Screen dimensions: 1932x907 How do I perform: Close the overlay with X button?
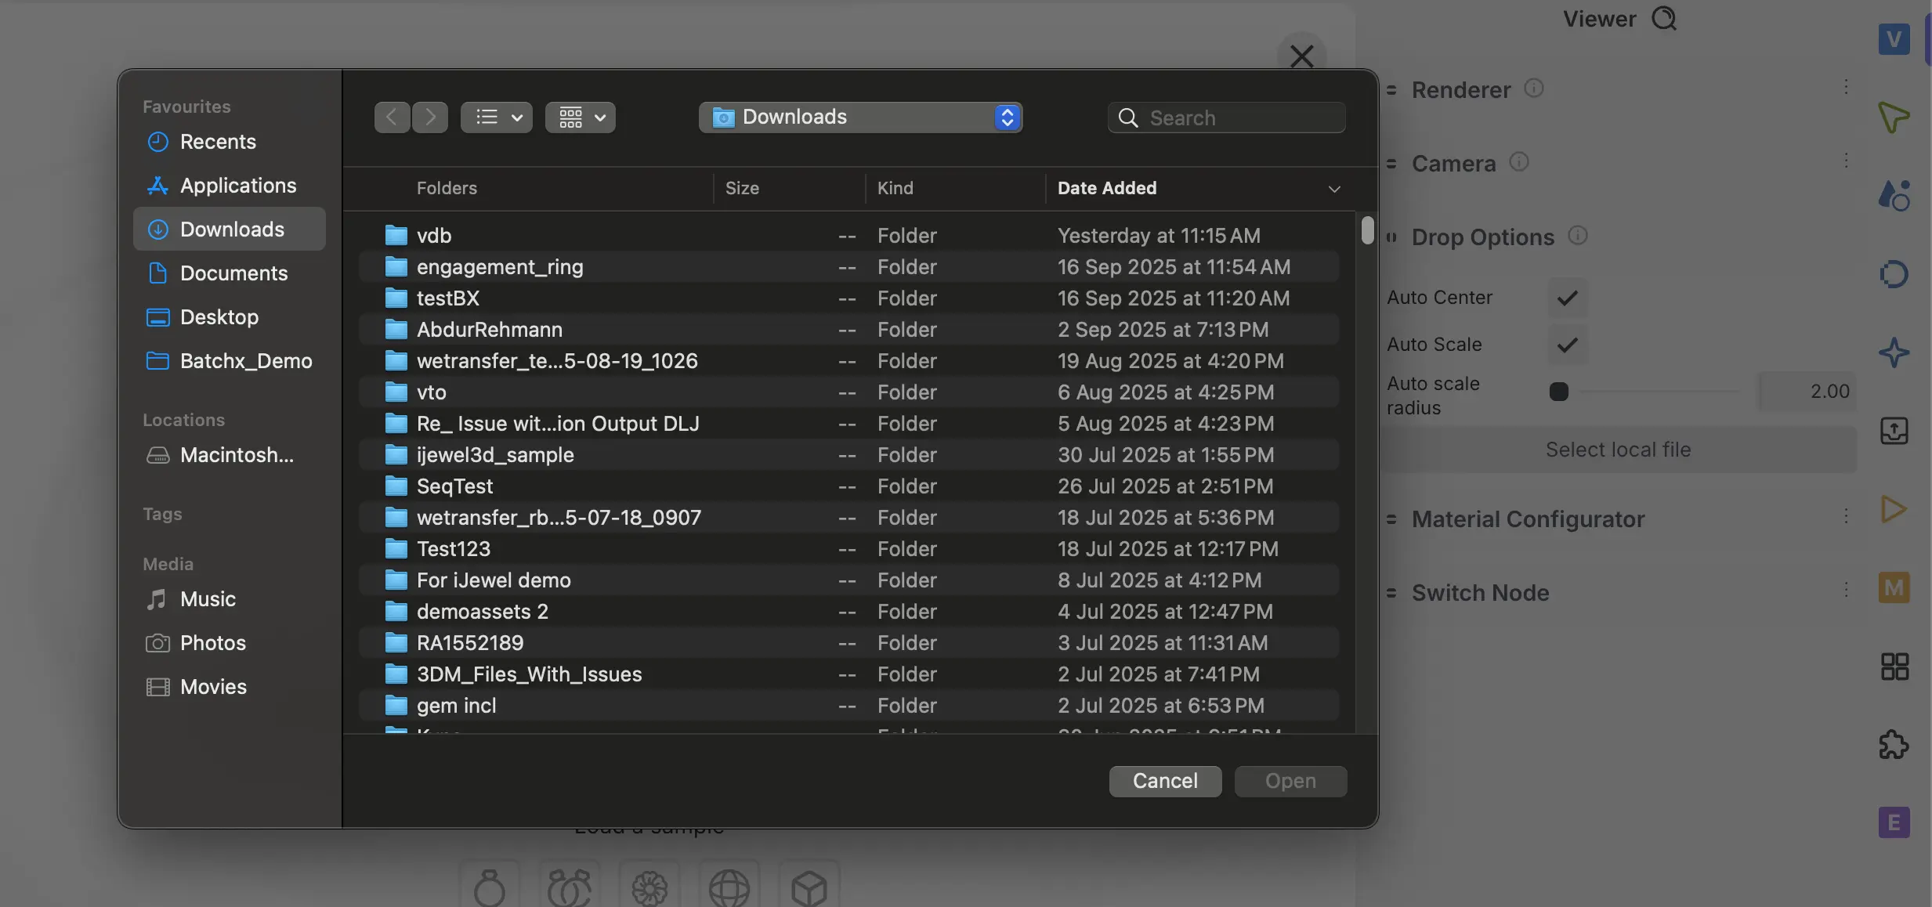(x=1301, y=56)
